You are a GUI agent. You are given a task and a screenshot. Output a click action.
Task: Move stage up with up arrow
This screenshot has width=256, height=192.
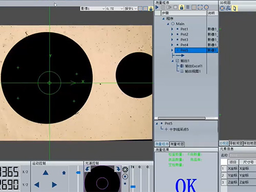click(46, 173)
